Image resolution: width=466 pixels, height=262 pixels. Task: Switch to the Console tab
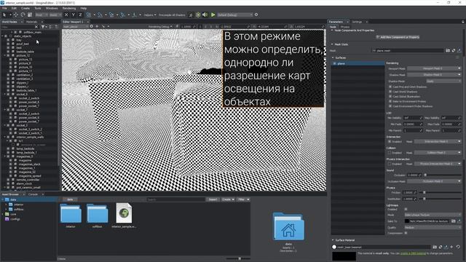click(33, 194)
